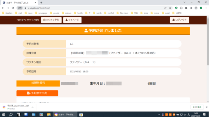Screen dimensions: 209x117
Task: Open the mail bookmark folder
Action: (18, 13)
